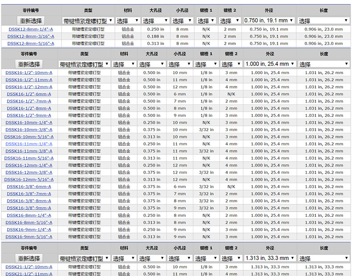The width and height of the screenshot is (352, 276).
Task: Click 重新选择 button in the DSSK21 table
Action: 29,258
